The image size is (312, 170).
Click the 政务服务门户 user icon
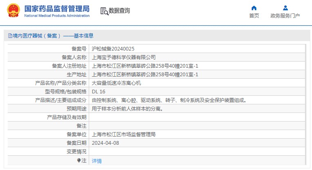tap(285, 8)
